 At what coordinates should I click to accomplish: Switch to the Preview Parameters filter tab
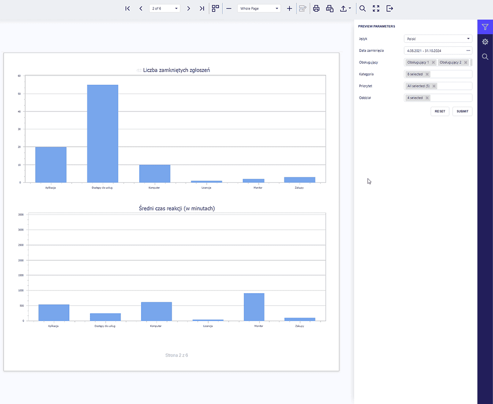(x=485, y=27)
